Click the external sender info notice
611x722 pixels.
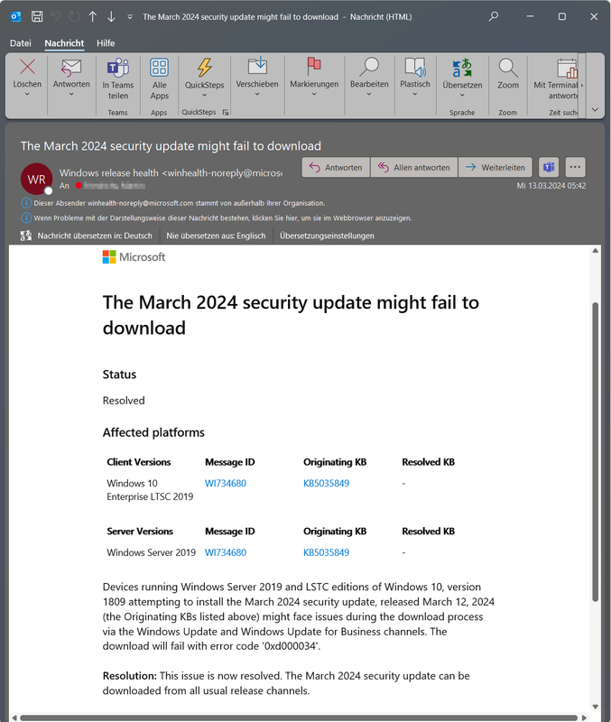coord(173,203)
